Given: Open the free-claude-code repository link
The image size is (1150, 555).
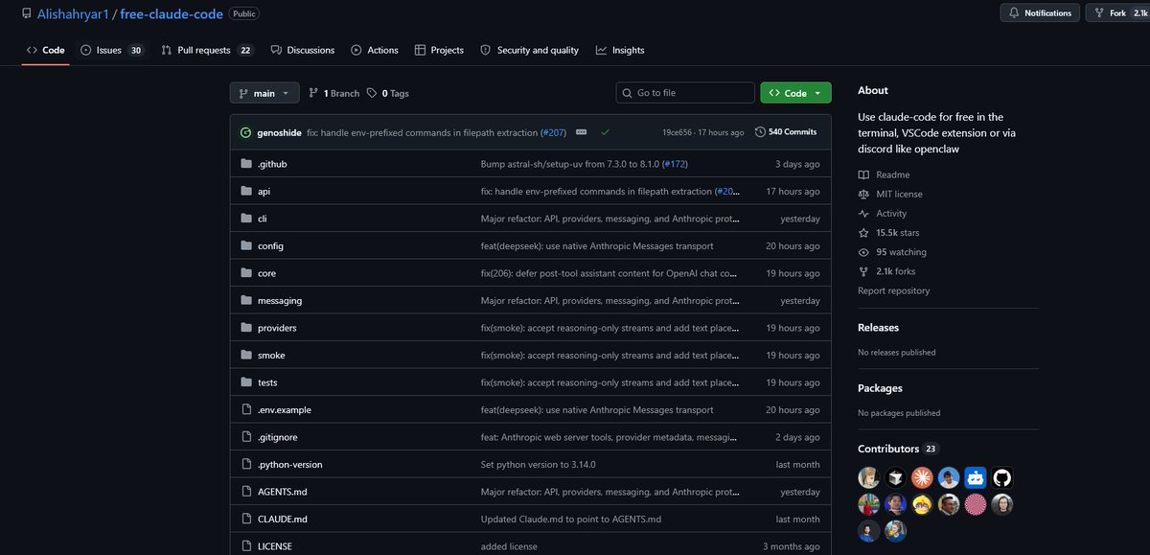Looking at the screenshot, I should click(172, 14).
